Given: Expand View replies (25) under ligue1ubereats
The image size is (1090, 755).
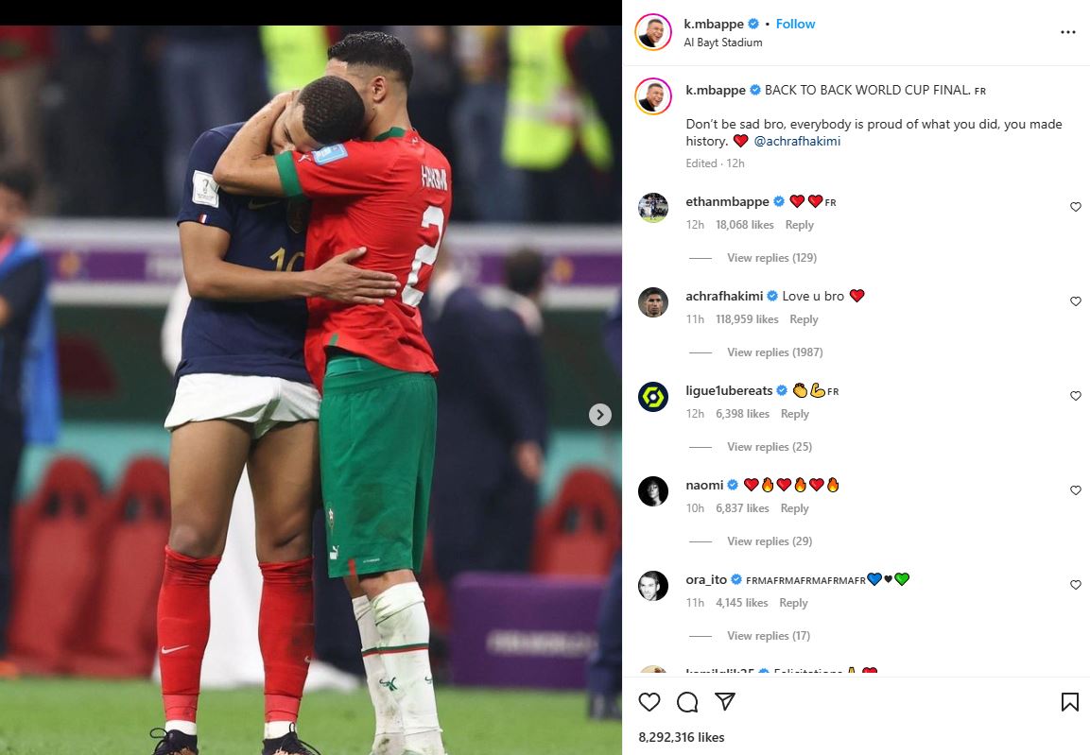Looking at the screenshot, I should [x=769, y=447].
